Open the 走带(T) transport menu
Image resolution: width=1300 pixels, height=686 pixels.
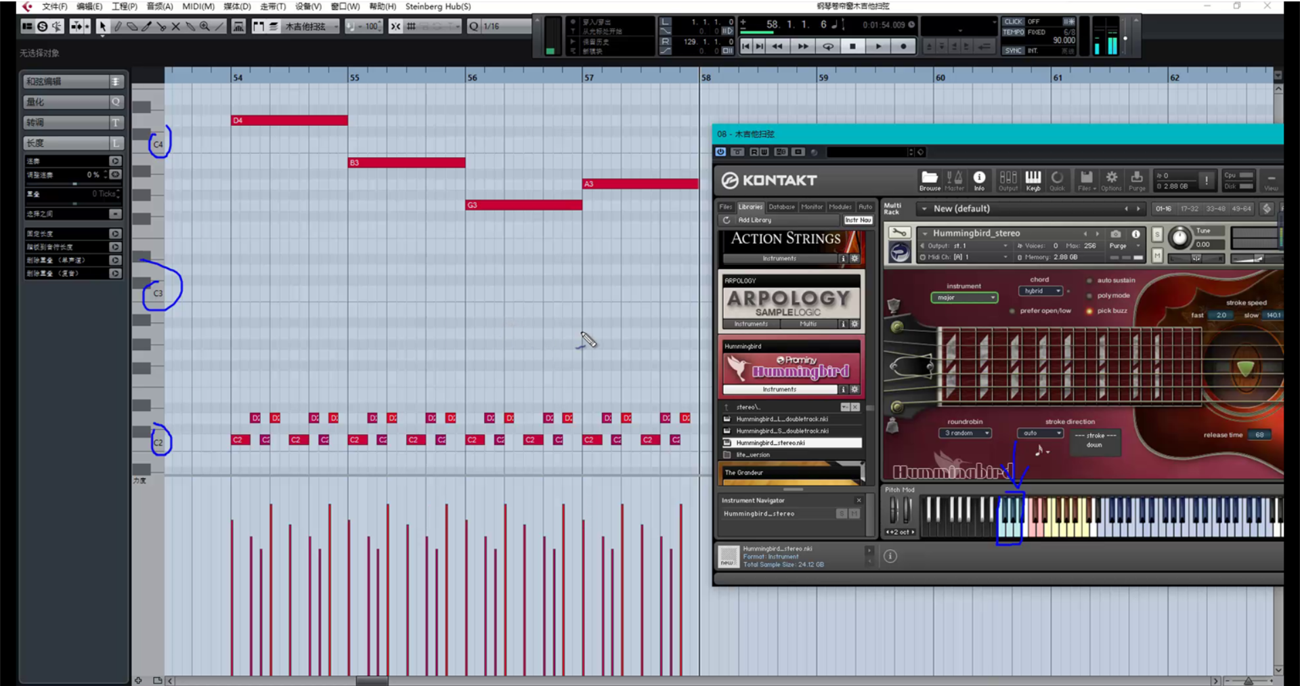coord(273,6)
